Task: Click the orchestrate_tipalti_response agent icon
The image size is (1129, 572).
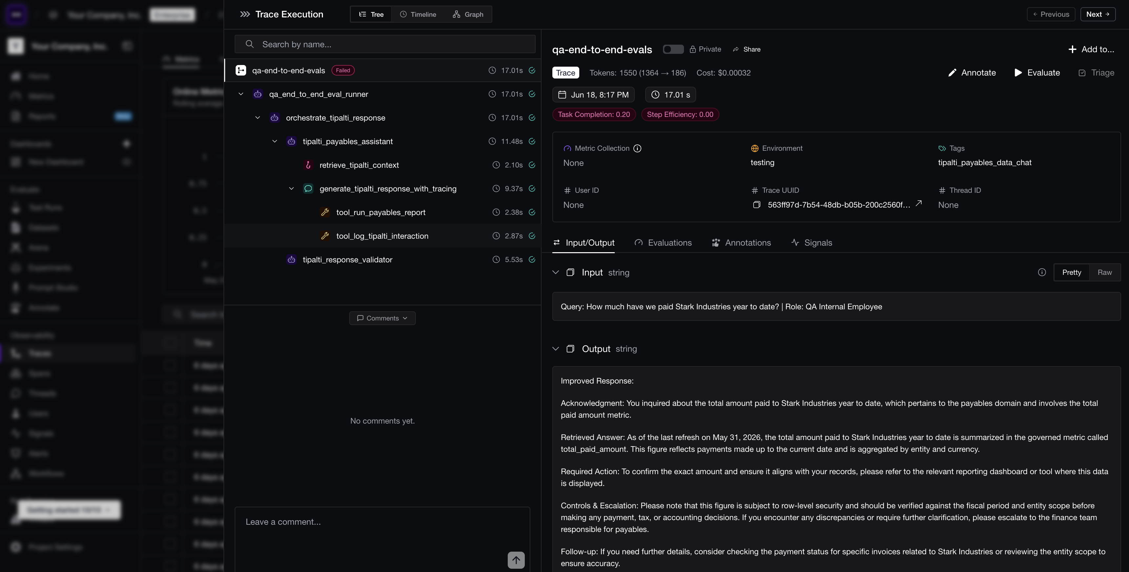Action: tap(274, 118)
